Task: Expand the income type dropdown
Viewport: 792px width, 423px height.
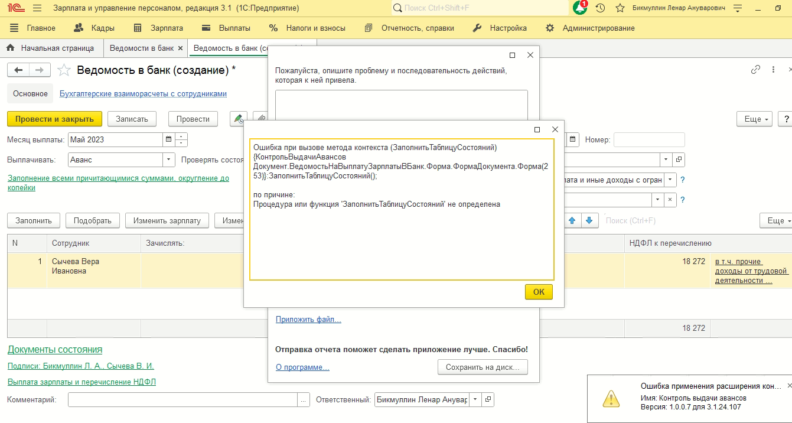Action: (671, 180)
